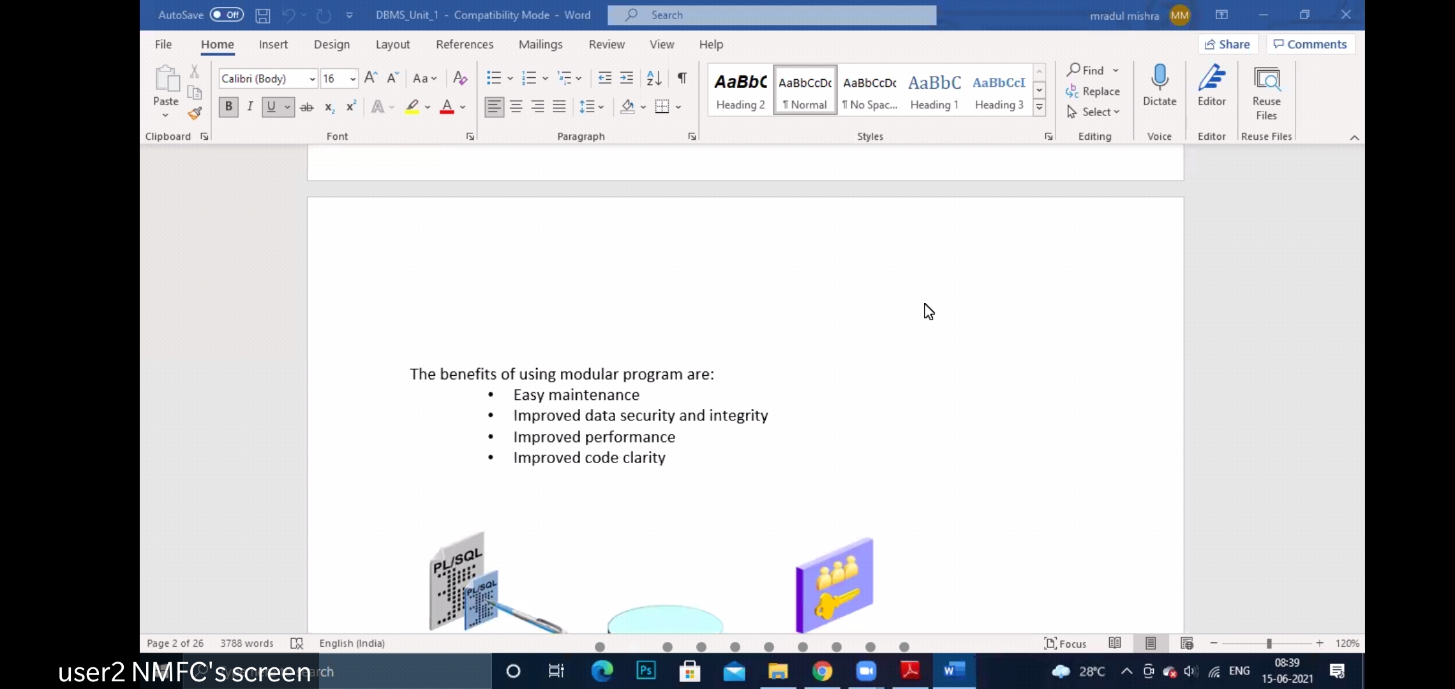Click the Share button
The height and width of the screenshot is (689, 1455).
pos(1228,44)
